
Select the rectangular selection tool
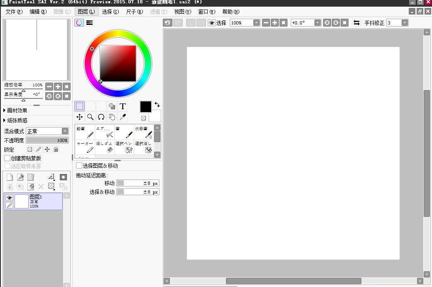(79, 106)
